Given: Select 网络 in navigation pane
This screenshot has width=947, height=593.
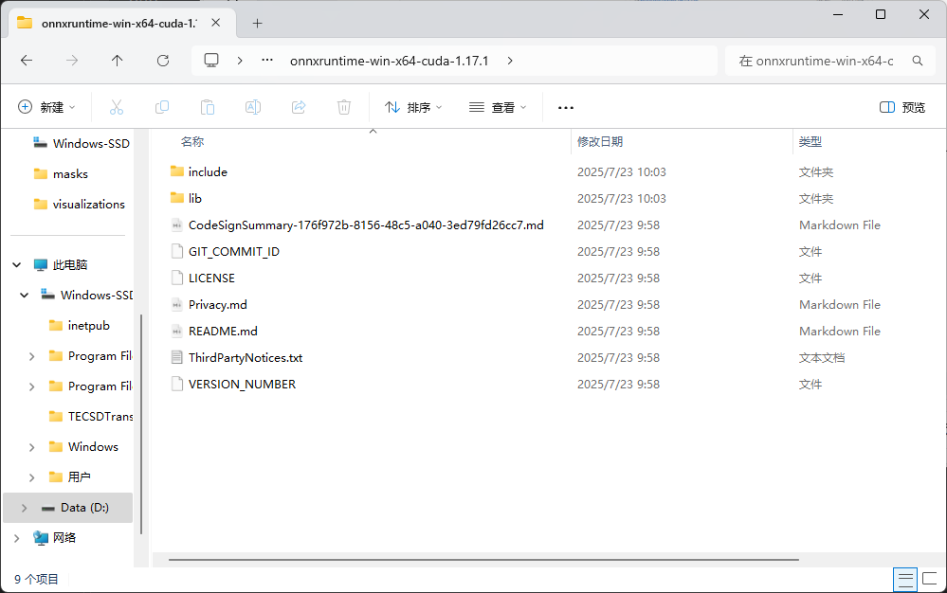Looking at the screenshot, I should 64,538.
